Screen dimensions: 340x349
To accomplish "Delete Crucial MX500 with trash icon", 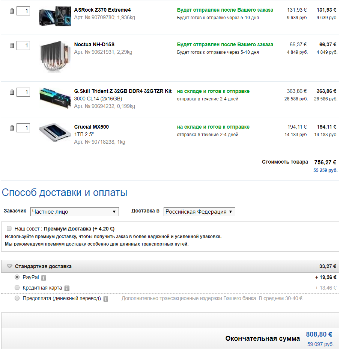I will click(x=12, y=128).
